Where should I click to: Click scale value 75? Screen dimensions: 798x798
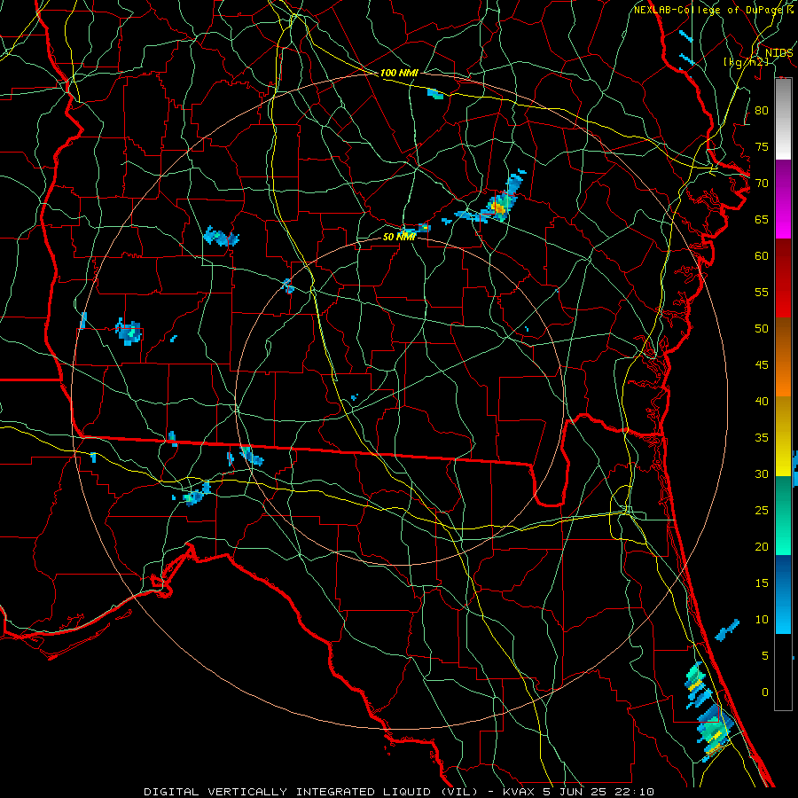(762, 146)
